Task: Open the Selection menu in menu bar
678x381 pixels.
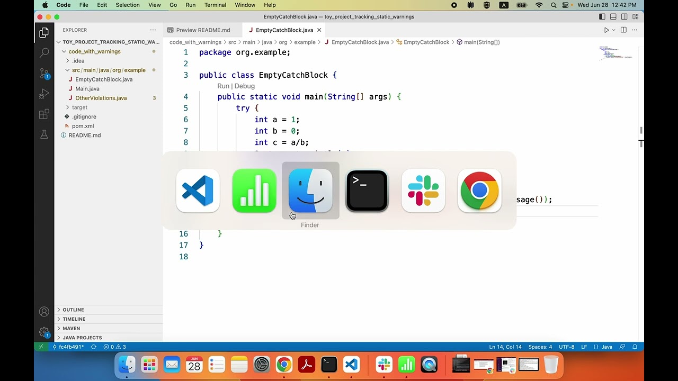Action: click(x=127, y=5)
